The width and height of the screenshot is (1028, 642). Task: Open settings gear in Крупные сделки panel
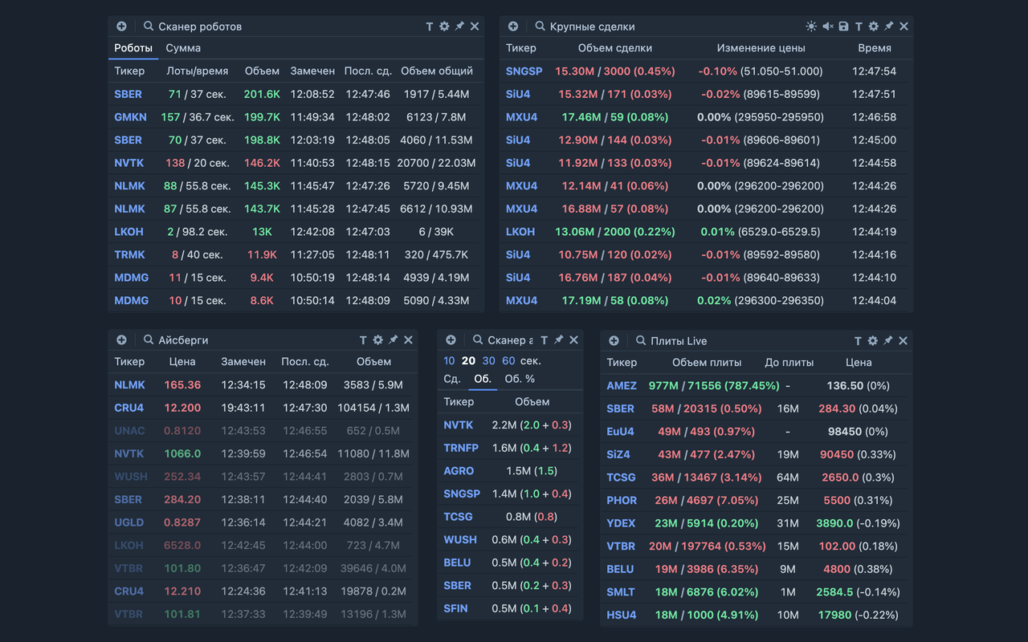pos(874,26)
